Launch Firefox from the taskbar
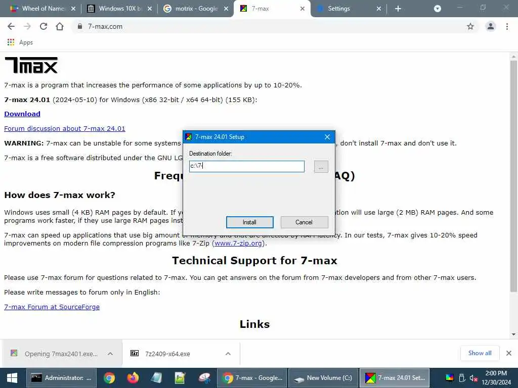 [x=133, y=378]
